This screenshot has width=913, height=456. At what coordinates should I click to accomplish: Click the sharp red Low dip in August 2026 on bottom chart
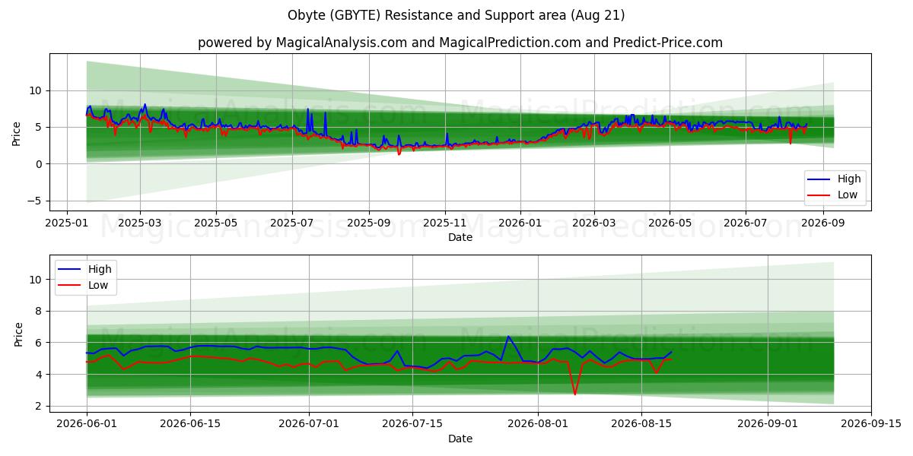(575, 394)
